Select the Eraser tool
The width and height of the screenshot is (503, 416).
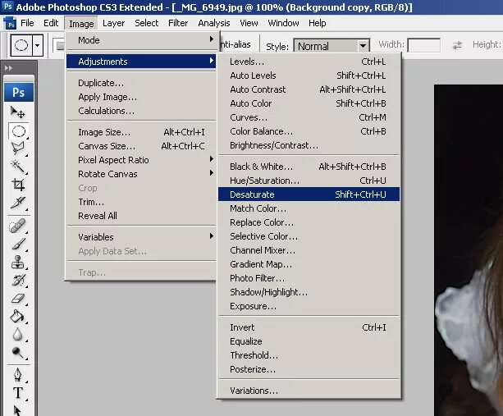(18, 299)
